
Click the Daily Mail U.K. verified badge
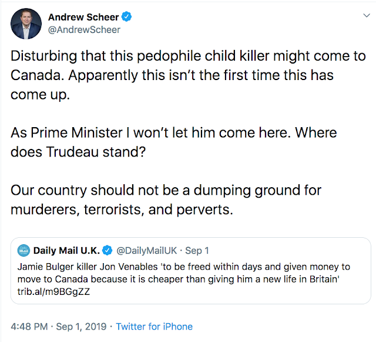(108, 250)
